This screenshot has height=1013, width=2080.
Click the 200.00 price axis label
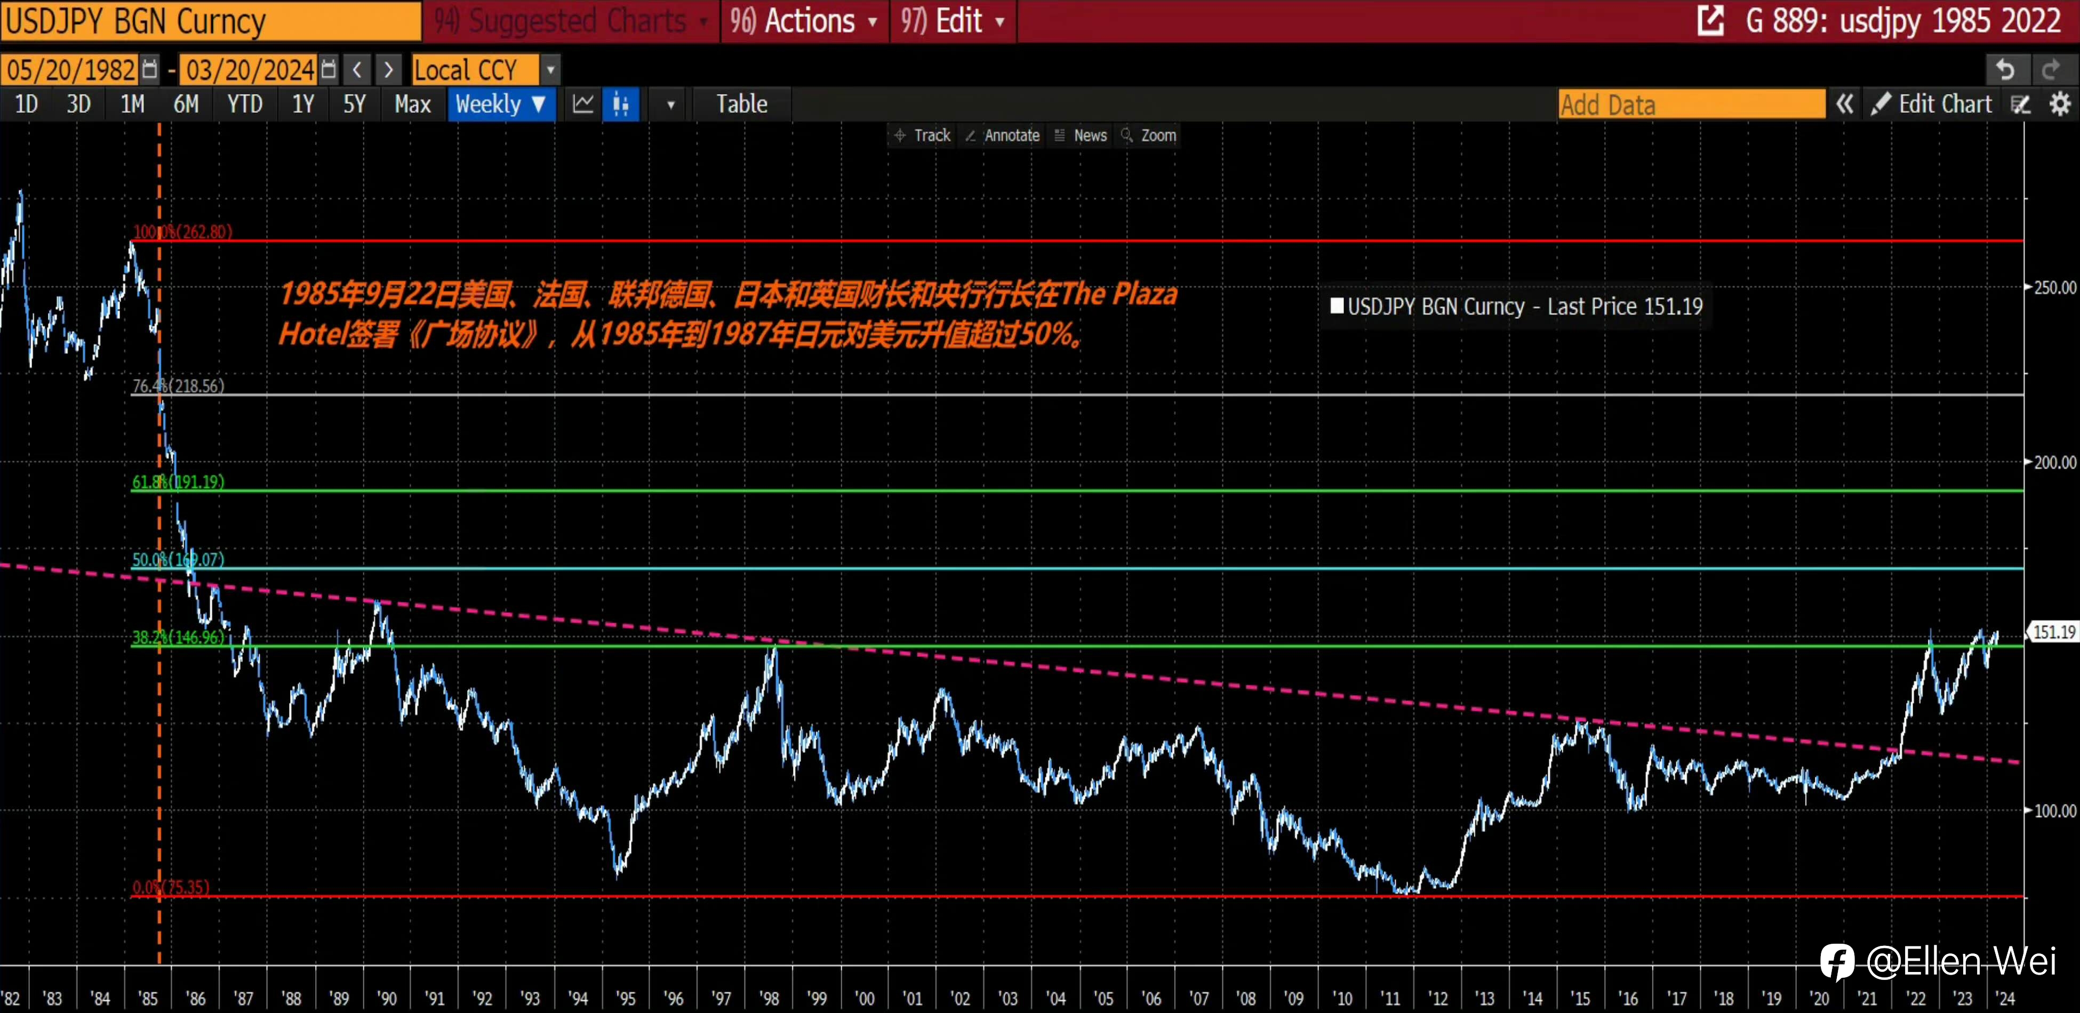click(2054, 462)
